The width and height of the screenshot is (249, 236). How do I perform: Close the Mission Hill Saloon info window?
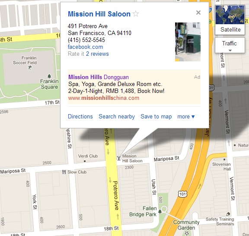tap(198, 13)
